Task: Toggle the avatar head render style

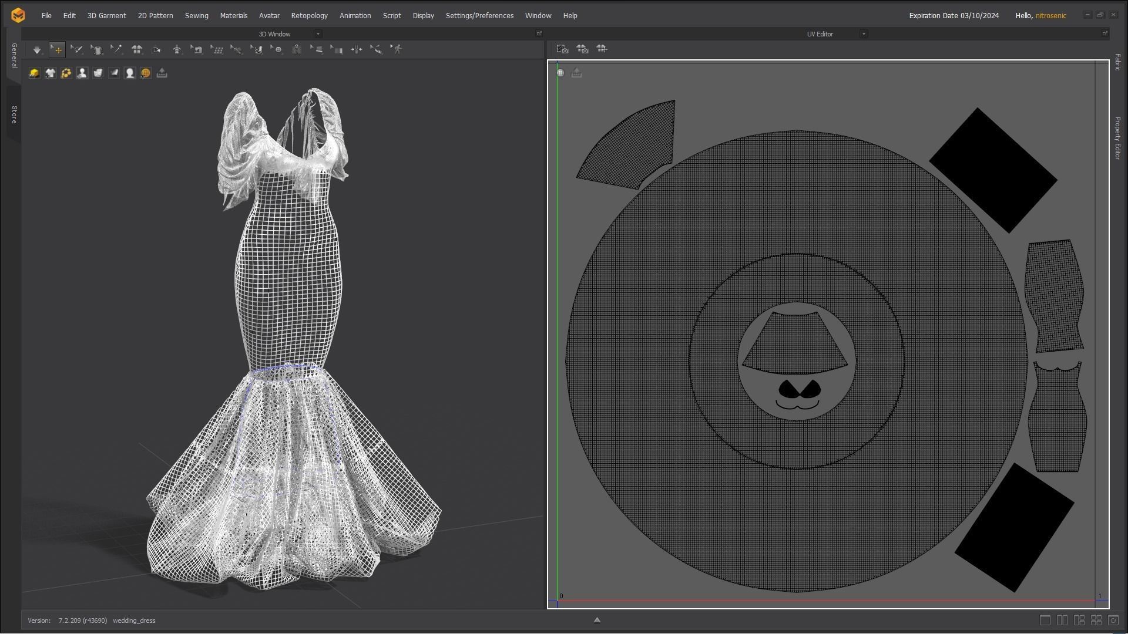Action: [130, 73]
